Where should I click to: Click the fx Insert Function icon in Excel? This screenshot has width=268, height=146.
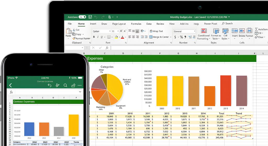click(x=107, y=48)
